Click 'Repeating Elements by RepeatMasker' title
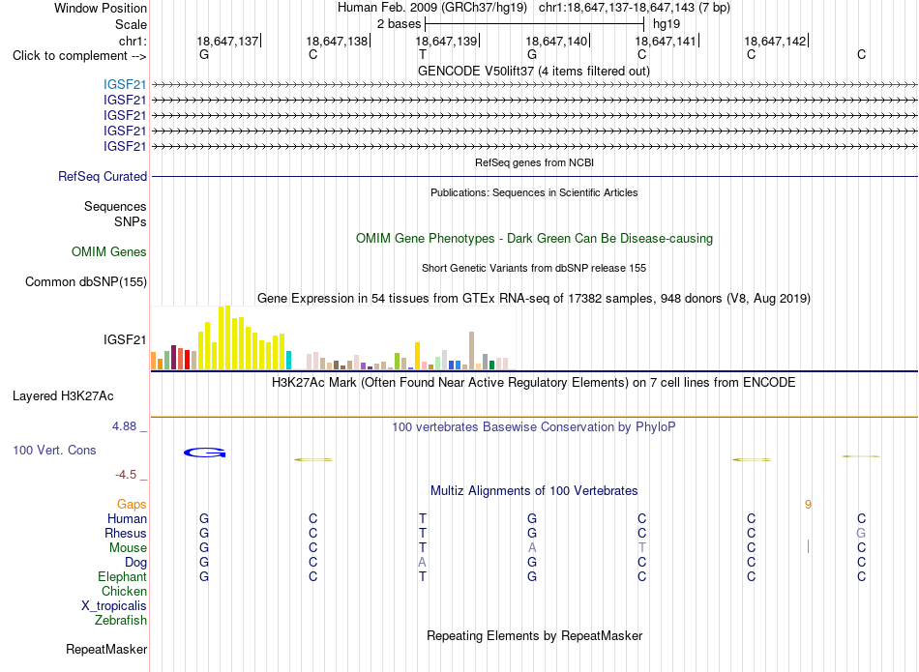919x672 pixels. coord(535,635)
